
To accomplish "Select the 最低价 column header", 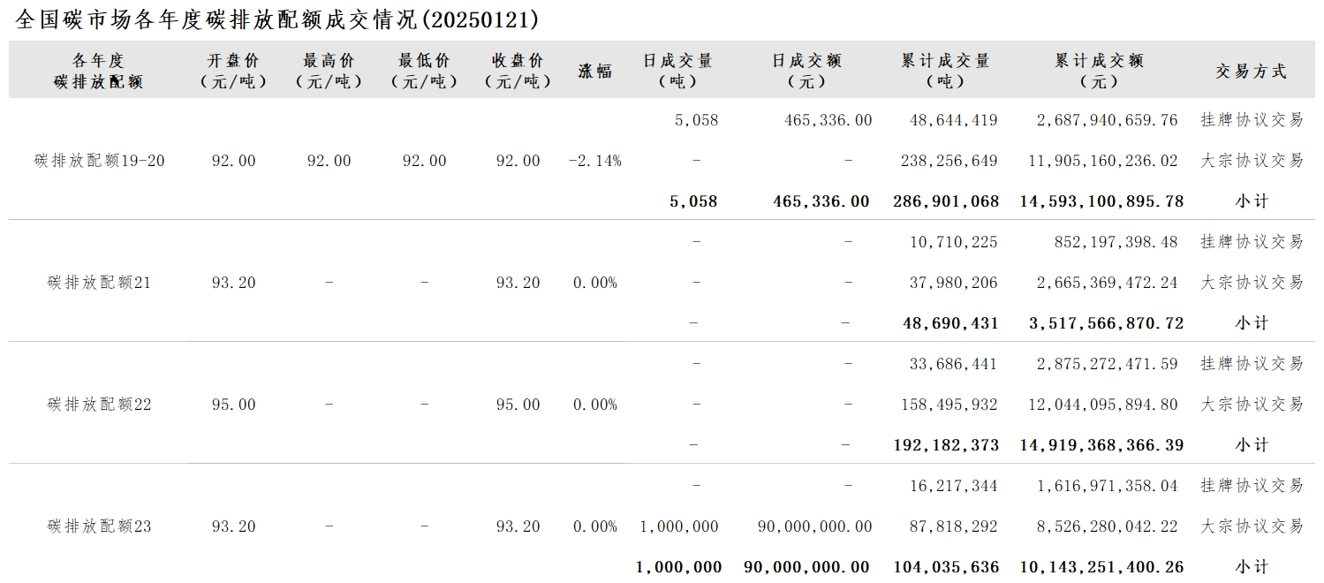I will point(424,71).
